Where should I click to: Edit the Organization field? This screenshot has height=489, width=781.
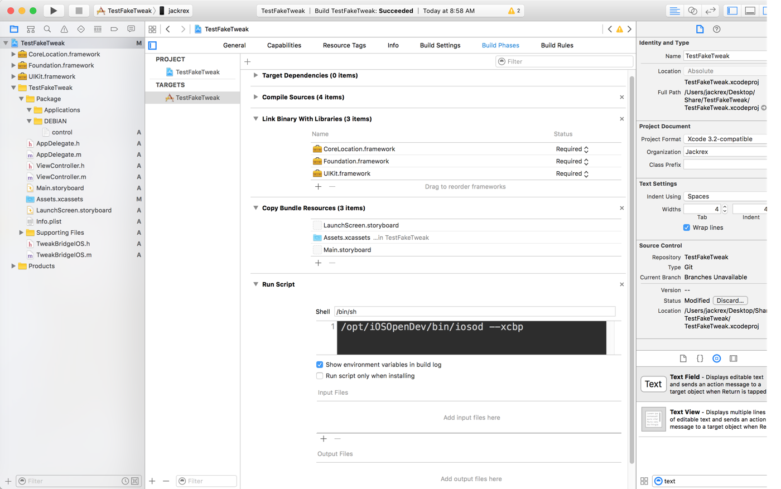pos(725,152)
